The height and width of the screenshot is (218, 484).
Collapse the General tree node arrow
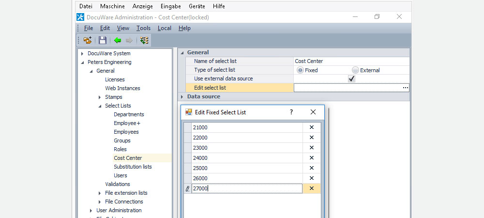point(91,71)
